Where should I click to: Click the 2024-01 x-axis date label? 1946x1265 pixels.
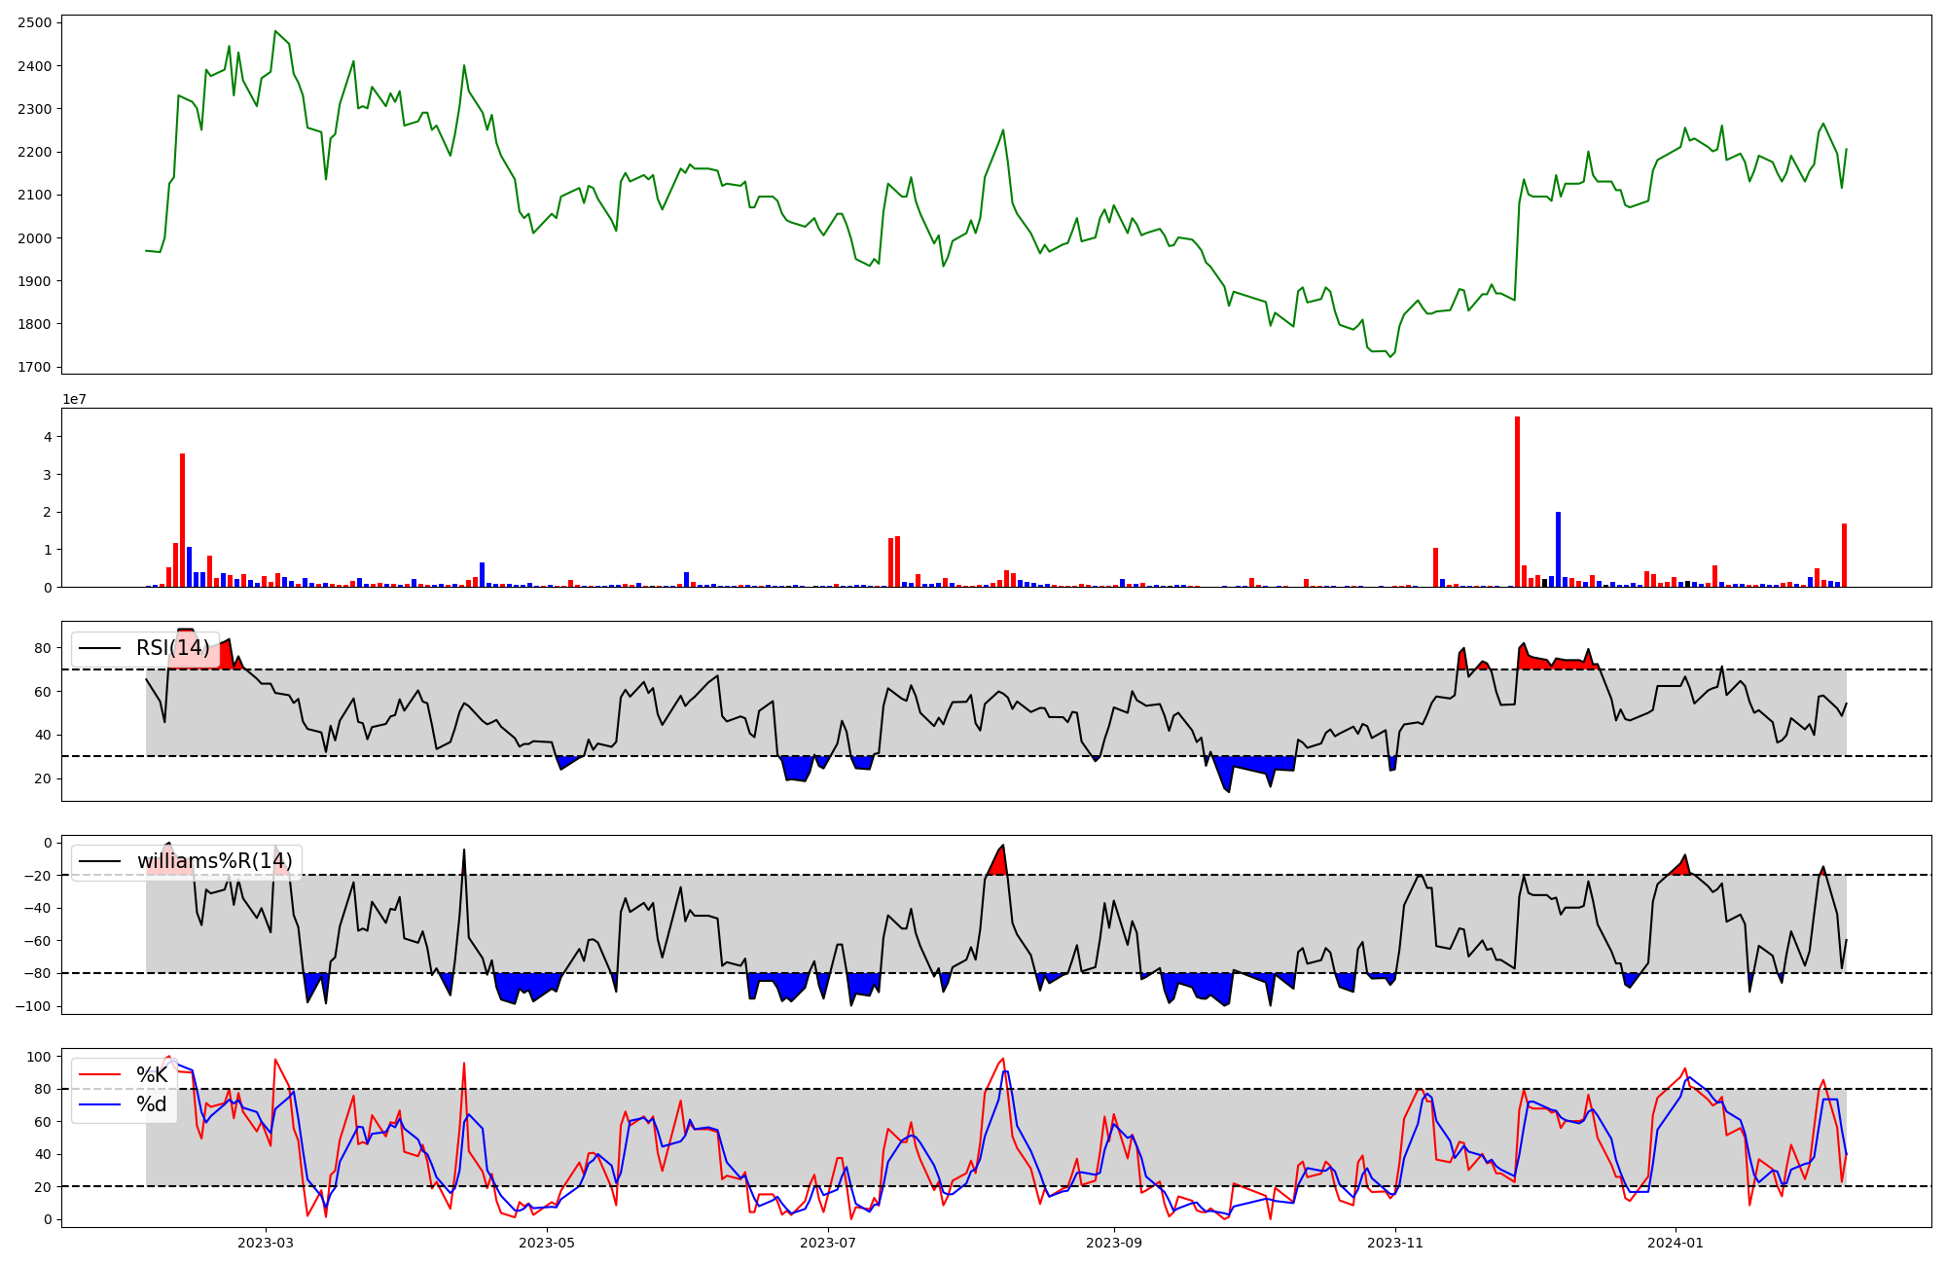coord(1676,1243)
